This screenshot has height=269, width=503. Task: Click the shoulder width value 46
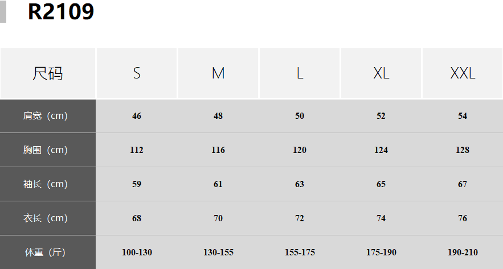pyautogui.click(x=137, y=116)
